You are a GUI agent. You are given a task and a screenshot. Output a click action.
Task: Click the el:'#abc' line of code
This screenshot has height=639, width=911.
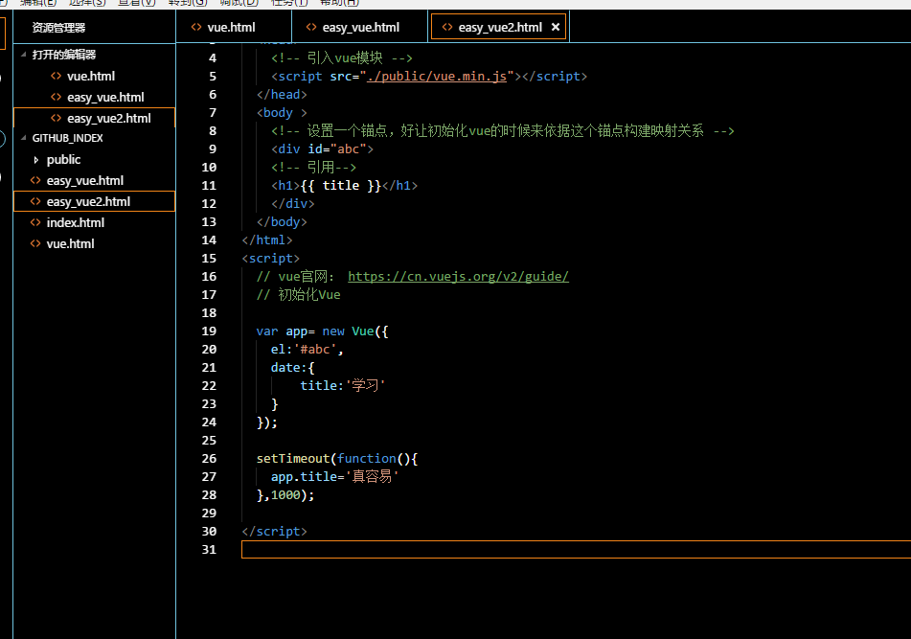(x=307, y=349)
